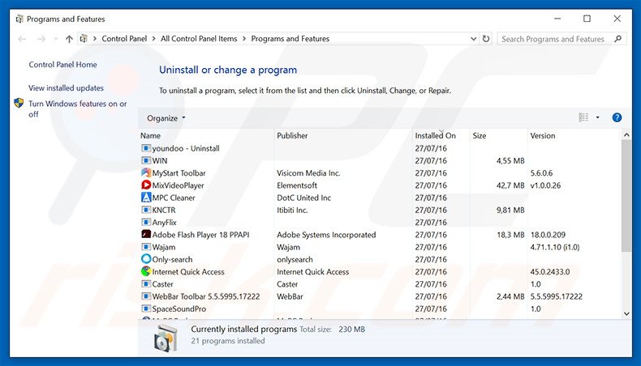Click the DotC United Inc publisher cell
The width and height of the screenshot is (641, 366).
click(x=303, y=198)
